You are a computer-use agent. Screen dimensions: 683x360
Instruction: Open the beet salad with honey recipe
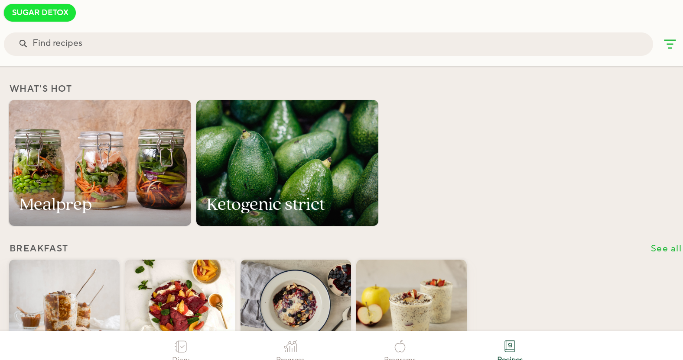point(180,295)
